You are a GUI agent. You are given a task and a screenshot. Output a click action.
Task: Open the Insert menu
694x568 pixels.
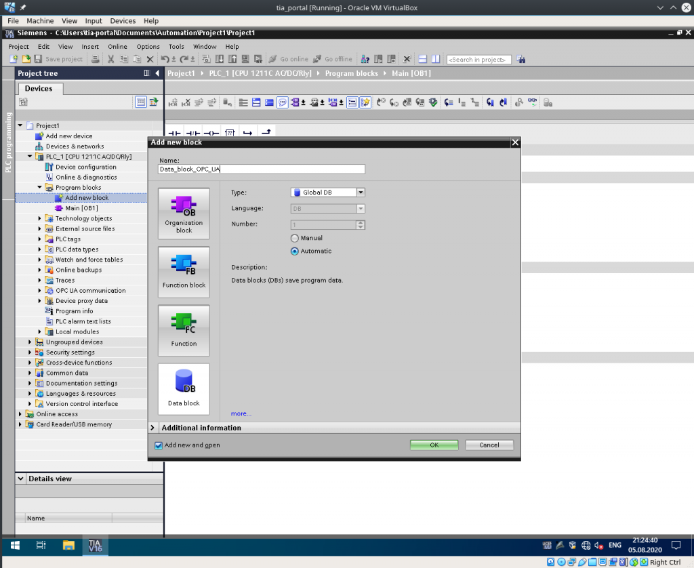(x=90, y=47)
